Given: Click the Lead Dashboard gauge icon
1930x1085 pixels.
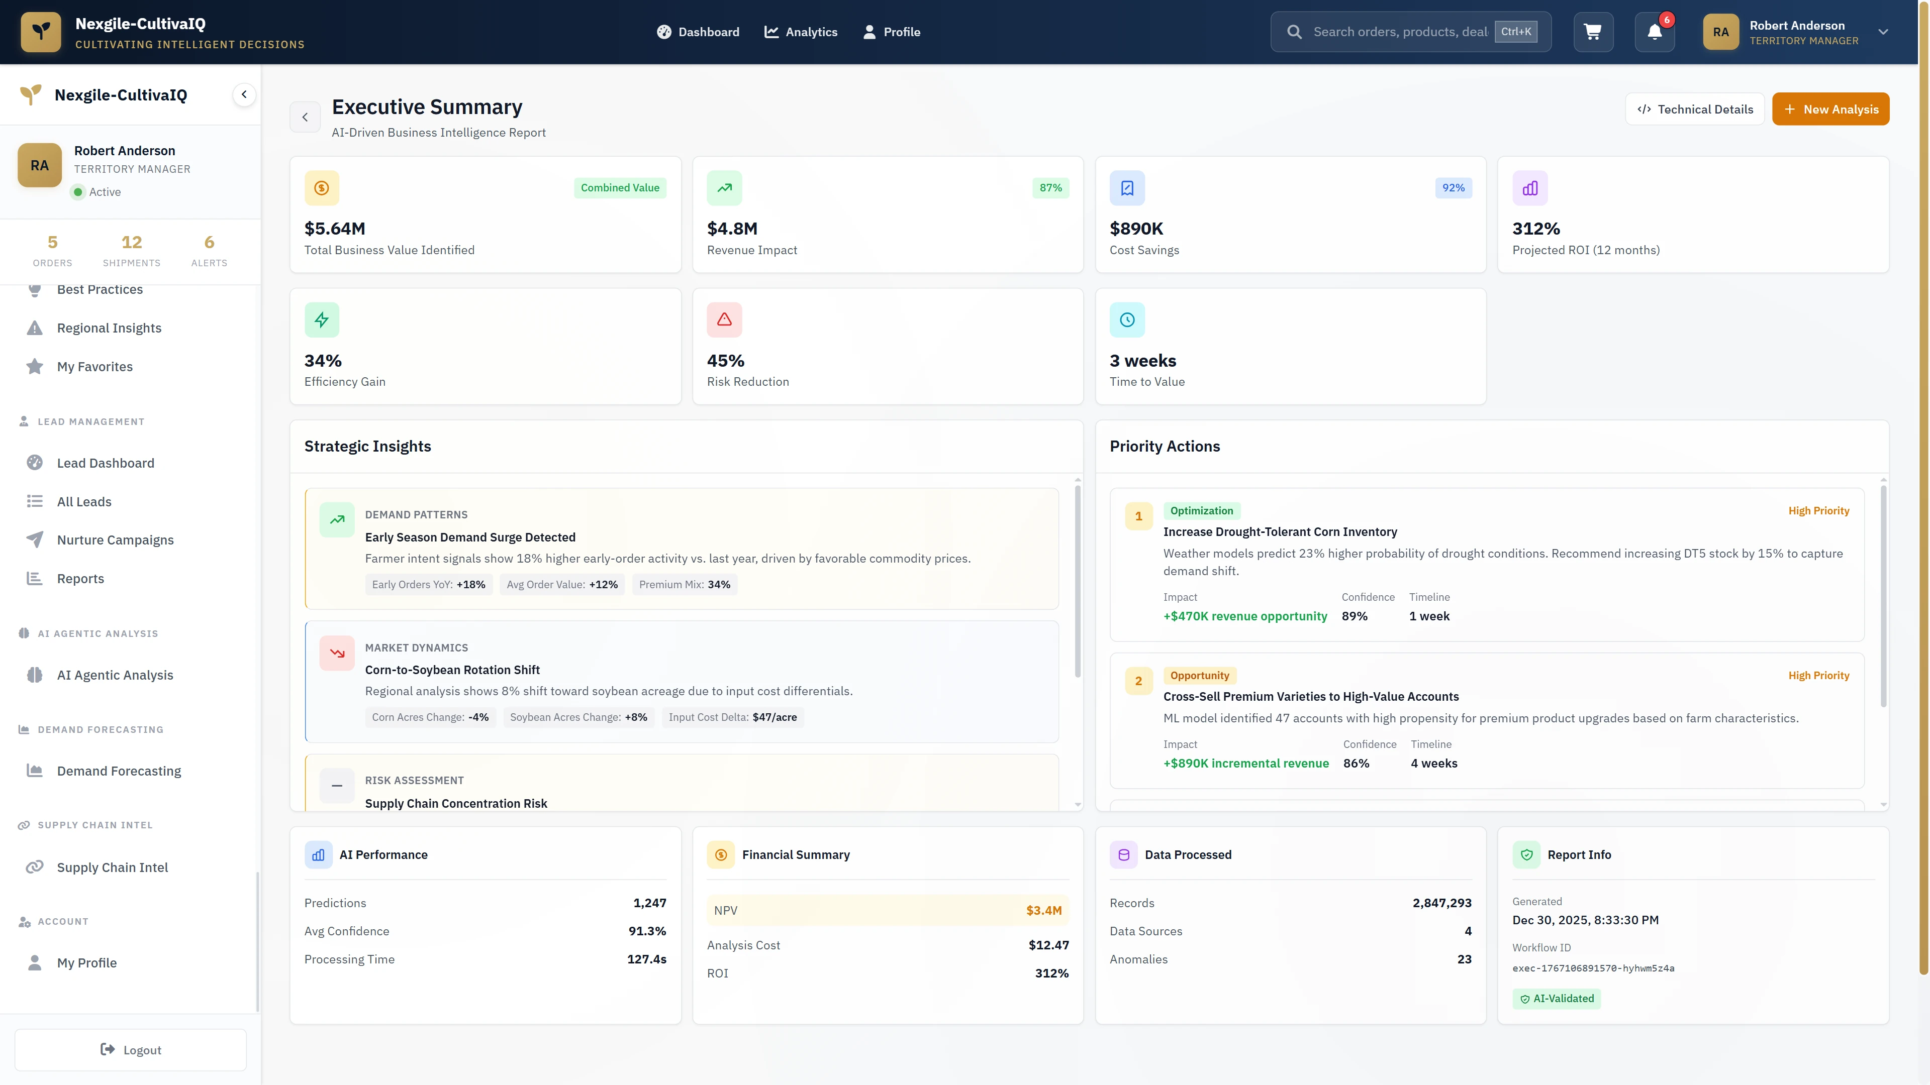Looking at the screenshot, I should pyautogui.click(x=35, y=463).
